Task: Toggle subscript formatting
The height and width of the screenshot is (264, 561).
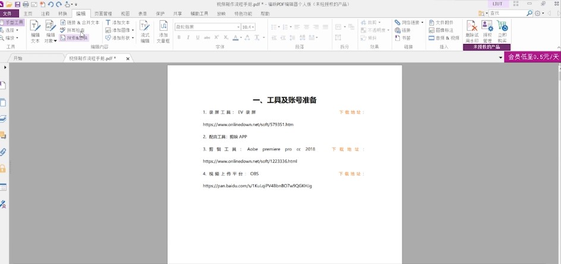Action: [x=226, y=37]
